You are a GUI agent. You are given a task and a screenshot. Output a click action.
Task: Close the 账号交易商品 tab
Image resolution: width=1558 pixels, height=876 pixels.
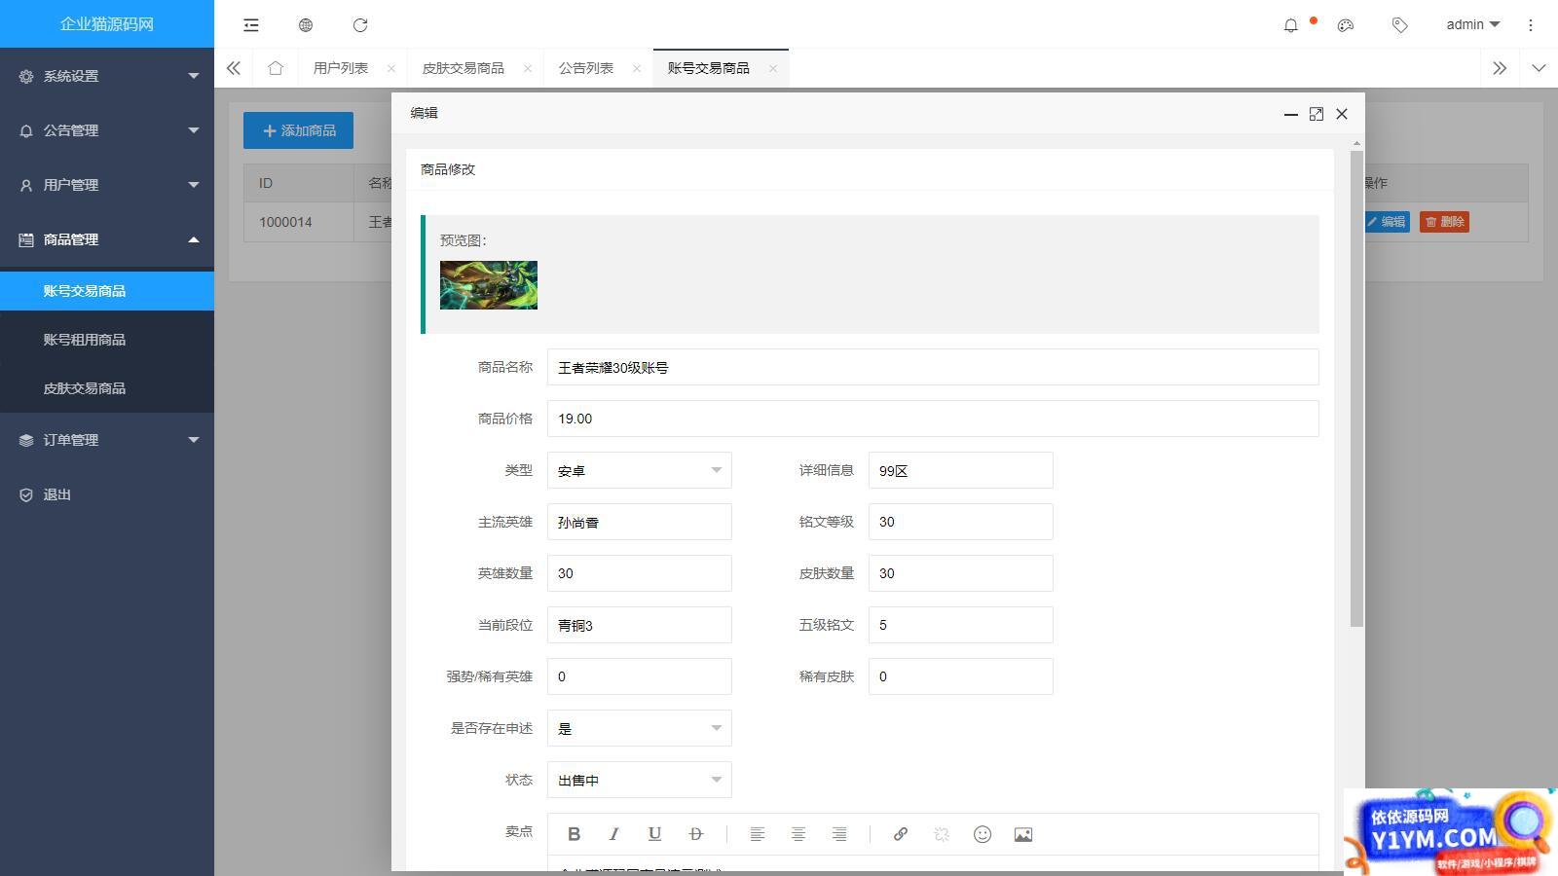pyautogui.click(x=773, y=68)
